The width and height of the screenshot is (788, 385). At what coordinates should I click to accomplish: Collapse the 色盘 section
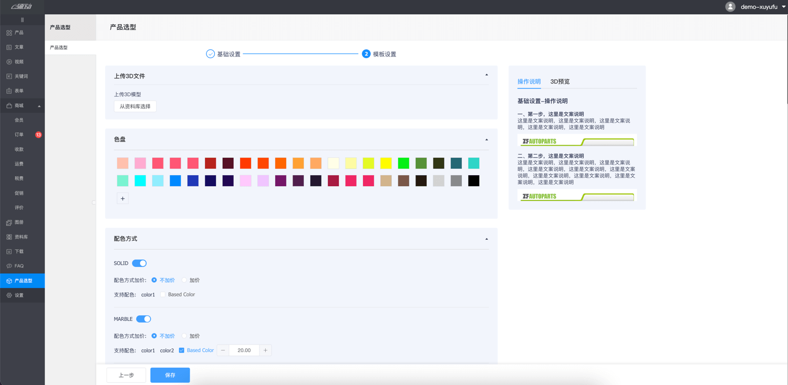coord(486,140)
